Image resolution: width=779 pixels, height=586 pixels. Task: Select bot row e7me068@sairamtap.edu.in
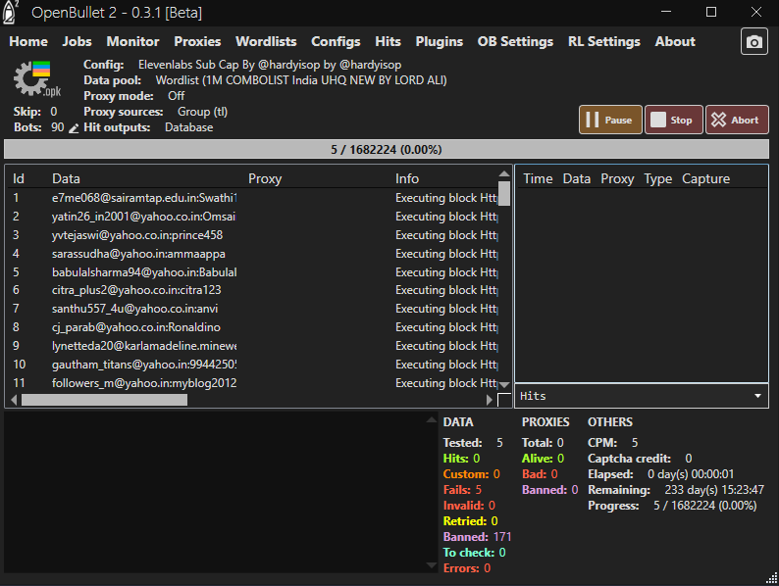click(x=255, y=198)
